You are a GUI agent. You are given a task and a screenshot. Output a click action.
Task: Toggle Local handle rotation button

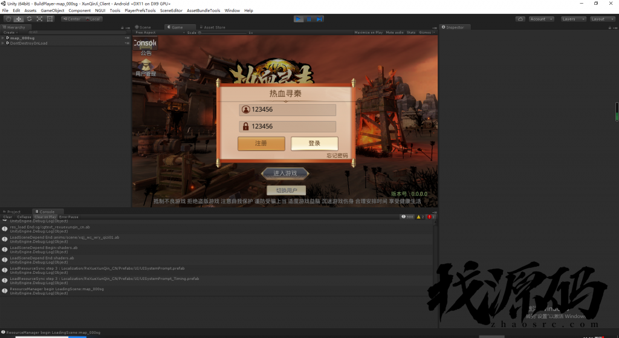pos(93,19)
